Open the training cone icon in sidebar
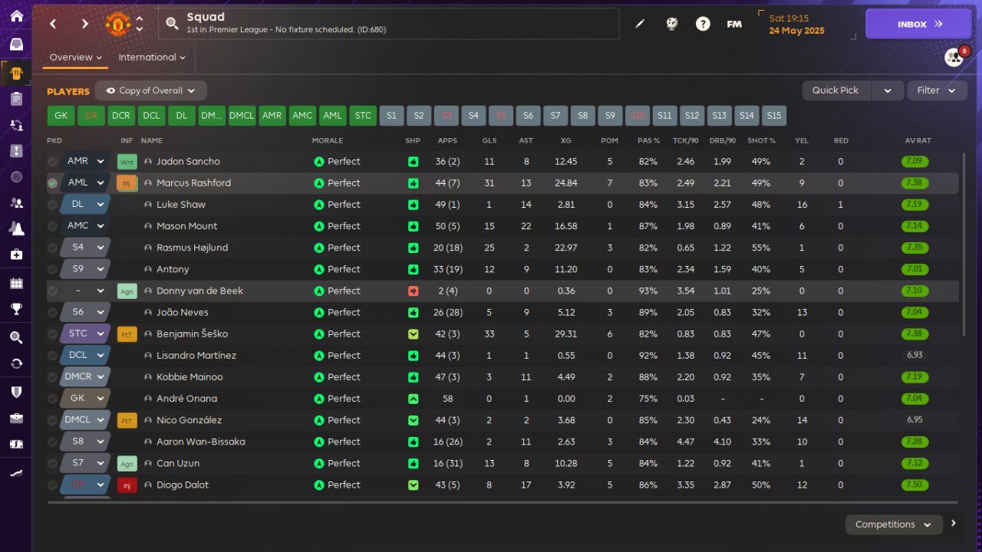The height and width of the screenshot is (552, 982). 16,228
